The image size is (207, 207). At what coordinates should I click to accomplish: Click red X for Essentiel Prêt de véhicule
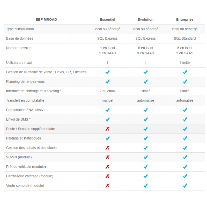pyautogui.click(x=107, y=167)
